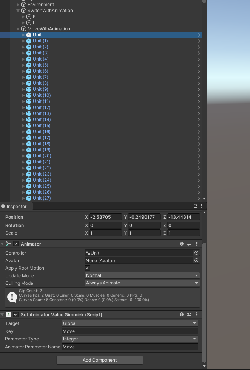Click the Rotation label
This screenshot has height=370, width=250.
coord(14,225)
